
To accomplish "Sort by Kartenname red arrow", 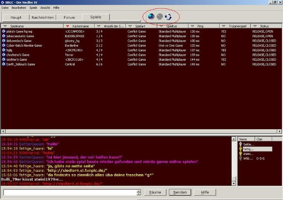I will coord(67,26).
